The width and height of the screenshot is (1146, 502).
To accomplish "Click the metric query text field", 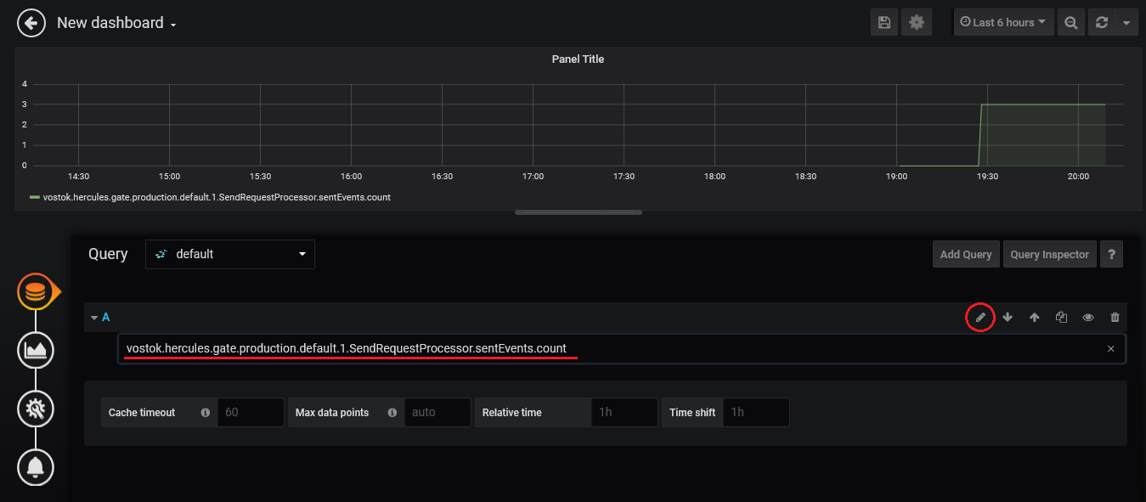I will tap(622, 348).
